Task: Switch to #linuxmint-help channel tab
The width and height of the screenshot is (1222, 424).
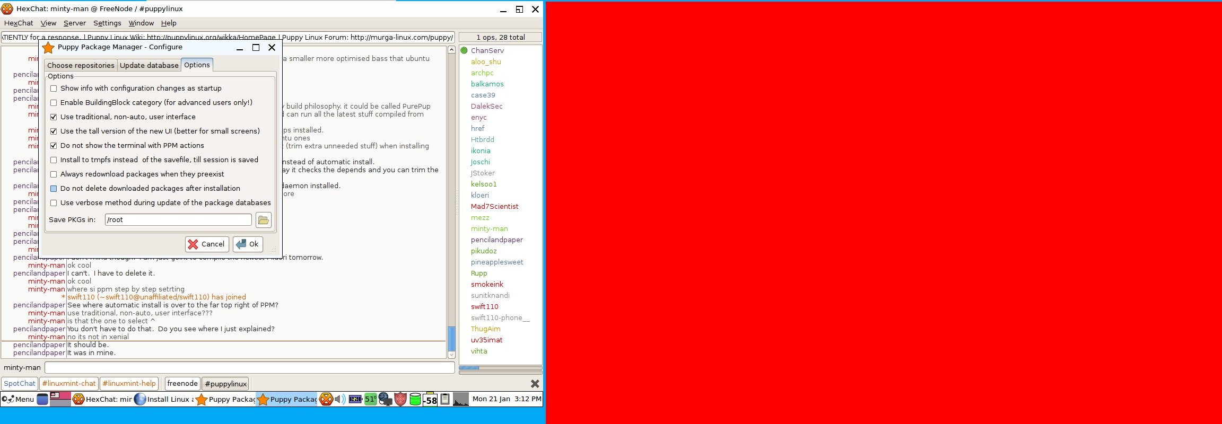Action: tap(129, 383)
